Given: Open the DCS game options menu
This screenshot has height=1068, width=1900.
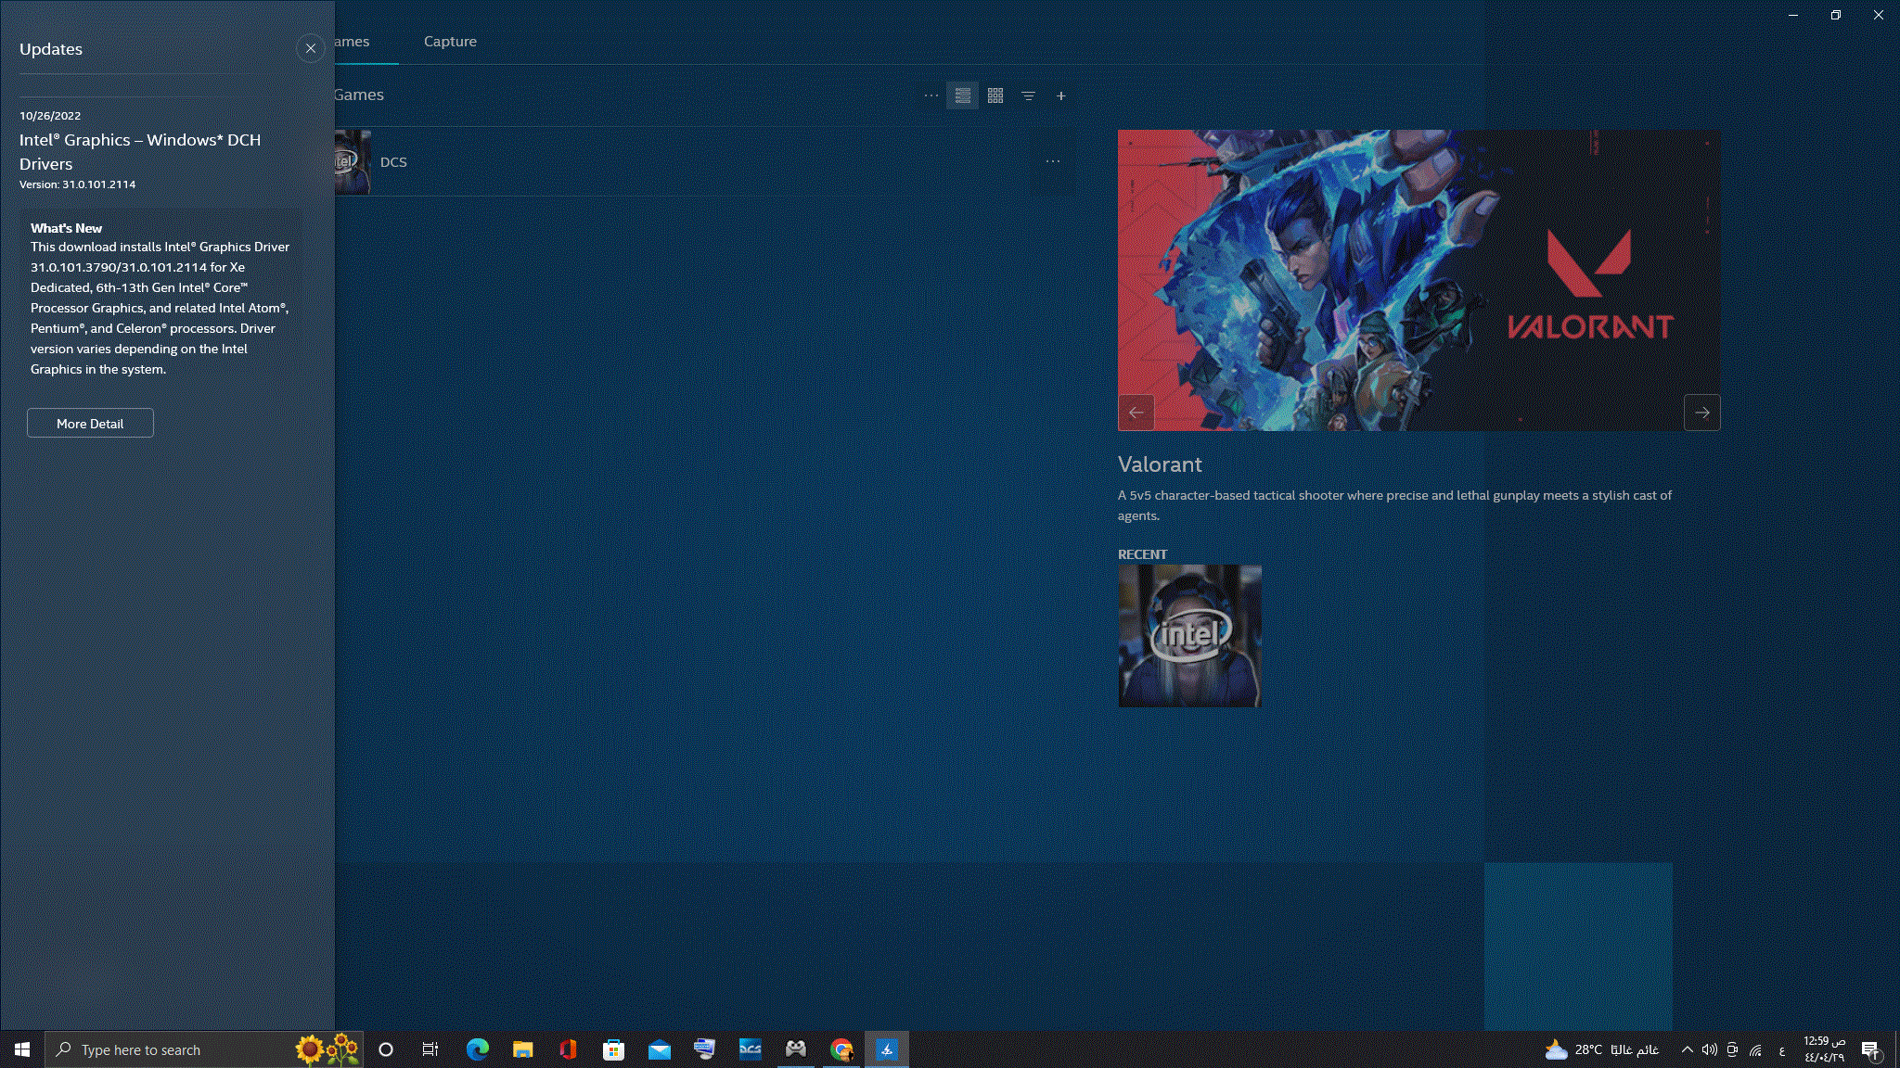Looking at the screenshot, I should (x=1053, y=160).
